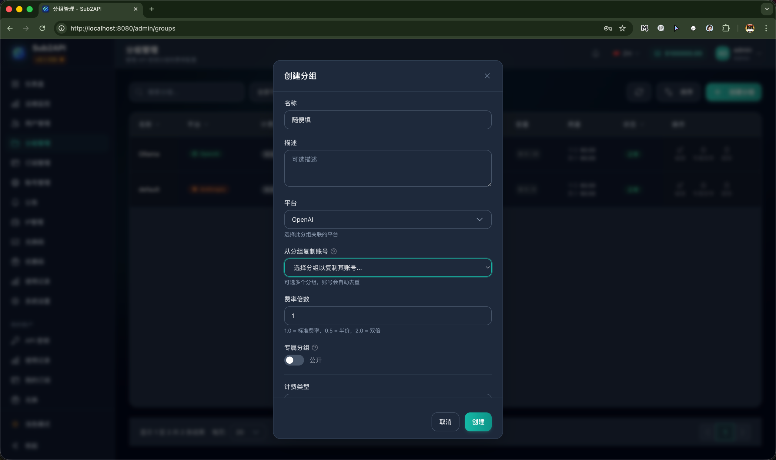Open the password key icon in address bar
This screenshot has height=460, width=776.
[x=607, y=28]
